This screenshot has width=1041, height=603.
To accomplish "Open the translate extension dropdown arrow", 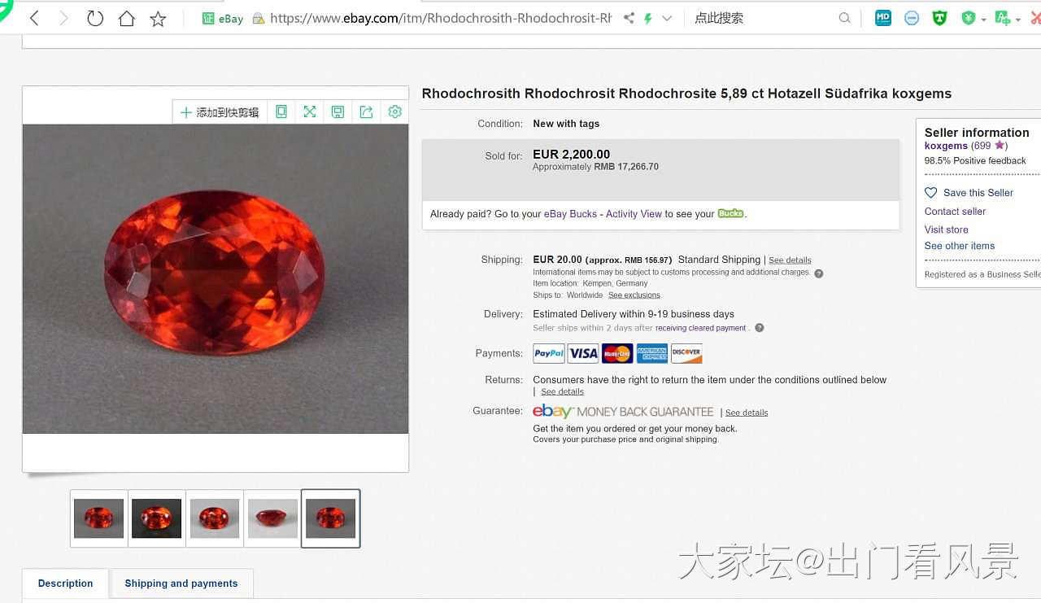I will (1017, 20).
